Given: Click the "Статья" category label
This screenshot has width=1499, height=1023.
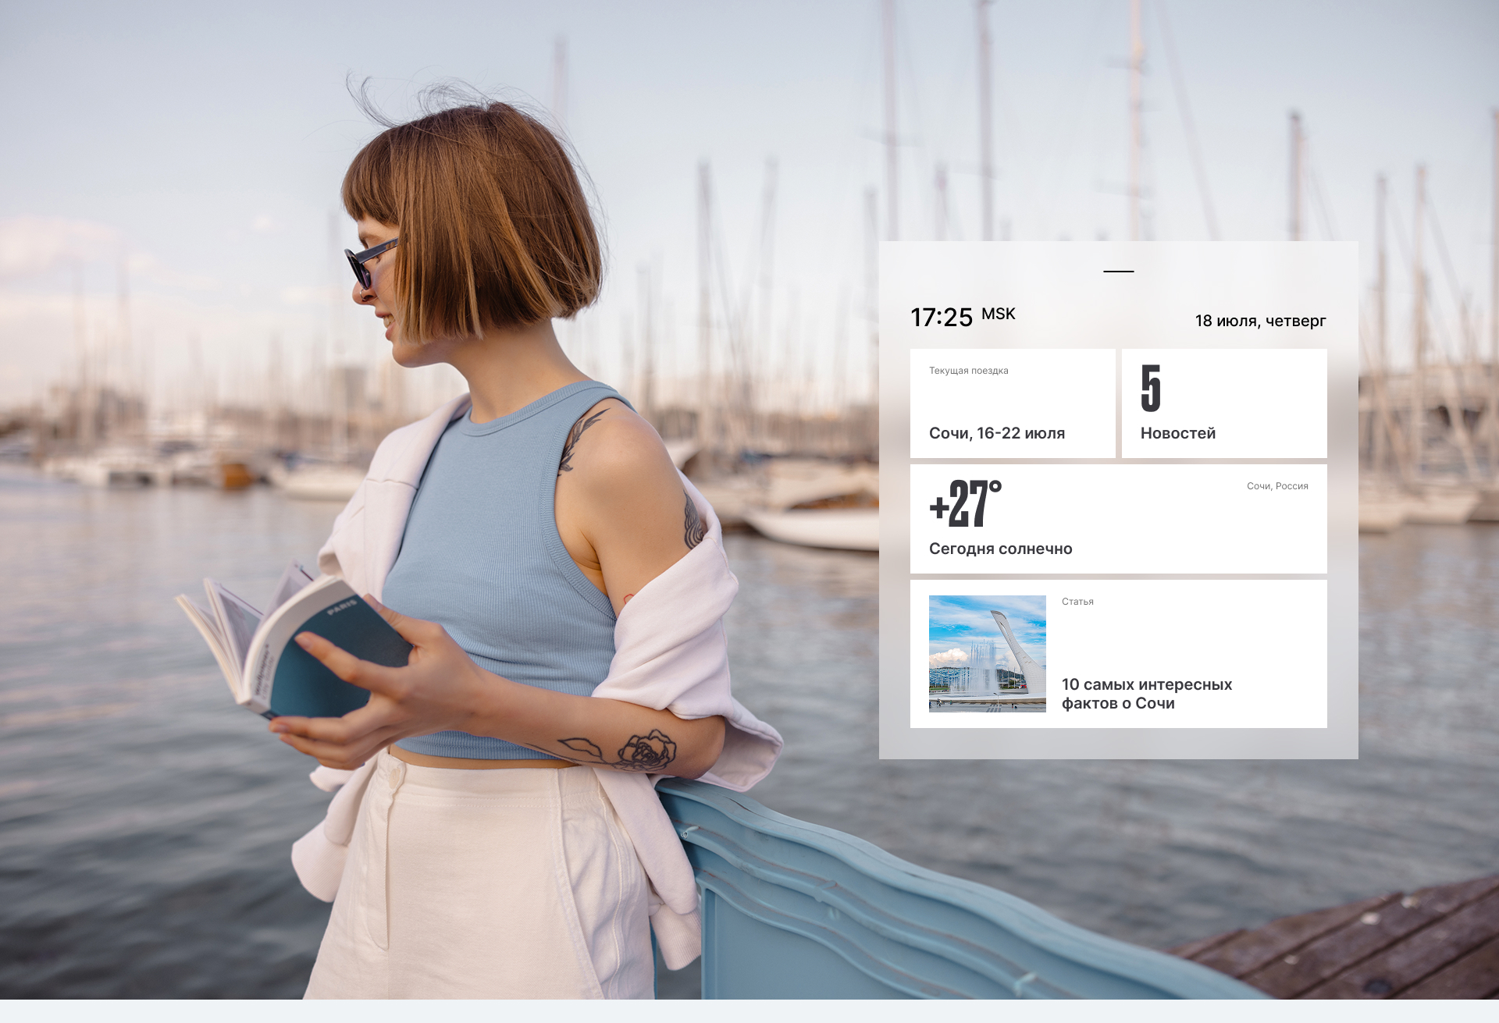Looking at the screenshot, I should [x=1077, y=602].
